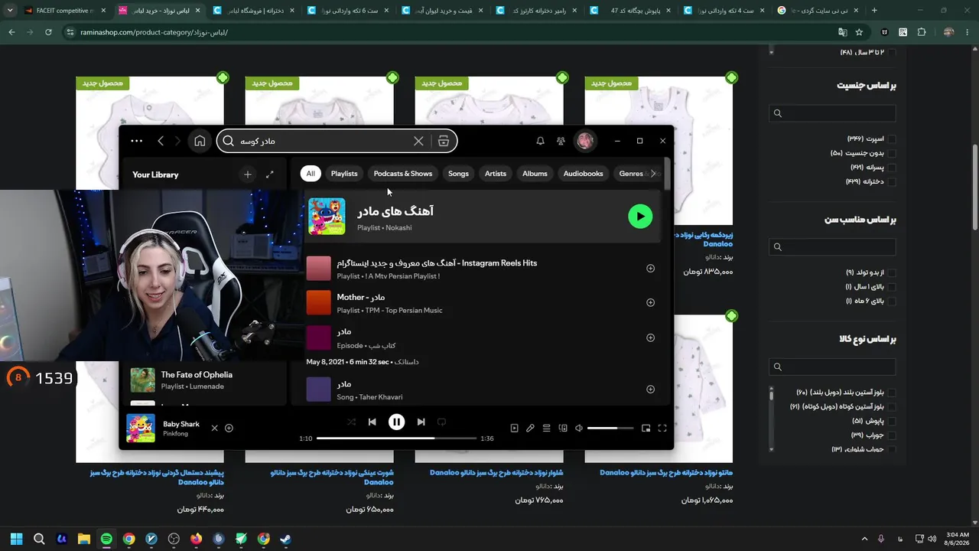The image size is (979, 551).
Task: Add Mother - مادر playlist to library
Action: (650, 302)
